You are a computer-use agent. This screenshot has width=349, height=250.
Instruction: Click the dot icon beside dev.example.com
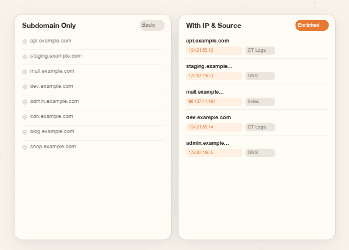click(x=24, y=87)
